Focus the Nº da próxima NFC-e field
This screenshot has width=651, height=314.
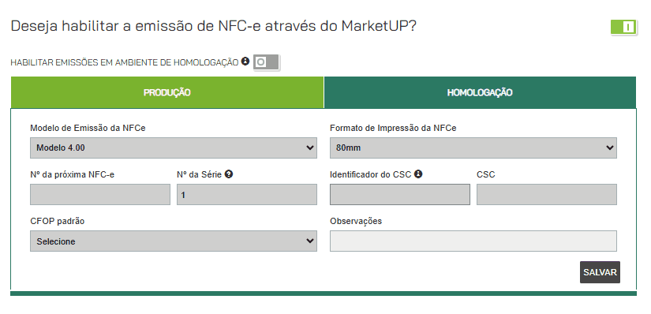100,195
